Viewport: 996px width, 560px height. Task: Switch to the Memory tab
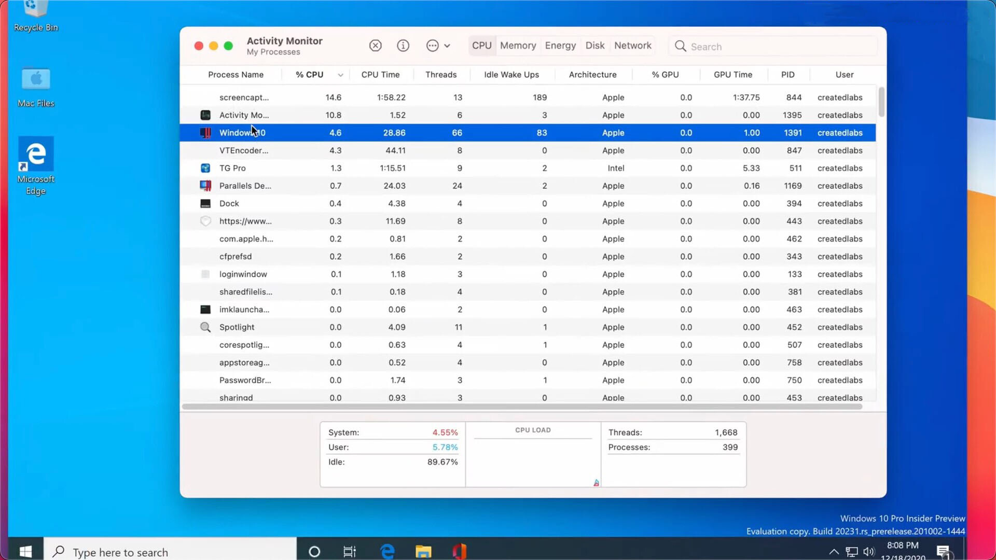(518, 46)
